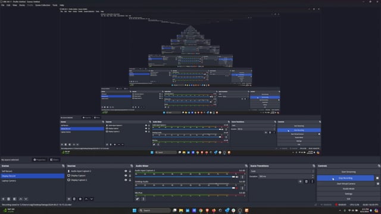Viewport: 381px width, 214px height.
Task: Open the File menu
Action: click(x=2, y=5)
